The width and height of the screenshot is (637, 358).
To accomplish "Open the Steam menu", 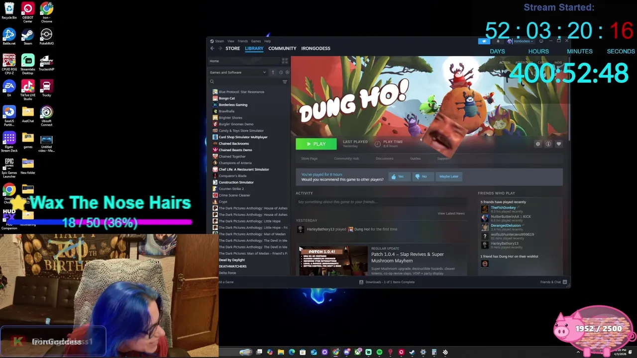I will pyautogui.click(x=217, y=41).
